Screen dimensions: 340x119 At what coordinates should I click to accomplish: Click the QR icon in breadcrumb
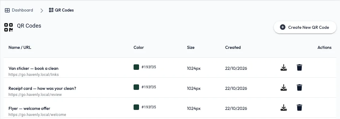51,10
